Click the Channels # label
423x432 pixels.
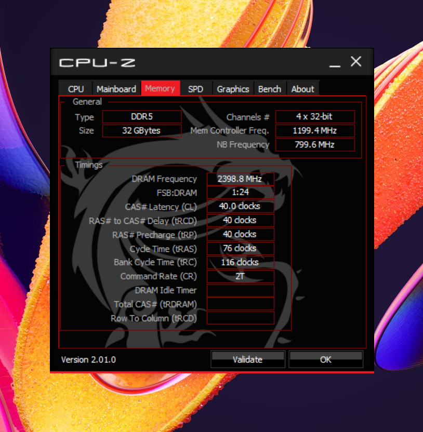click(x=248, y=117)
